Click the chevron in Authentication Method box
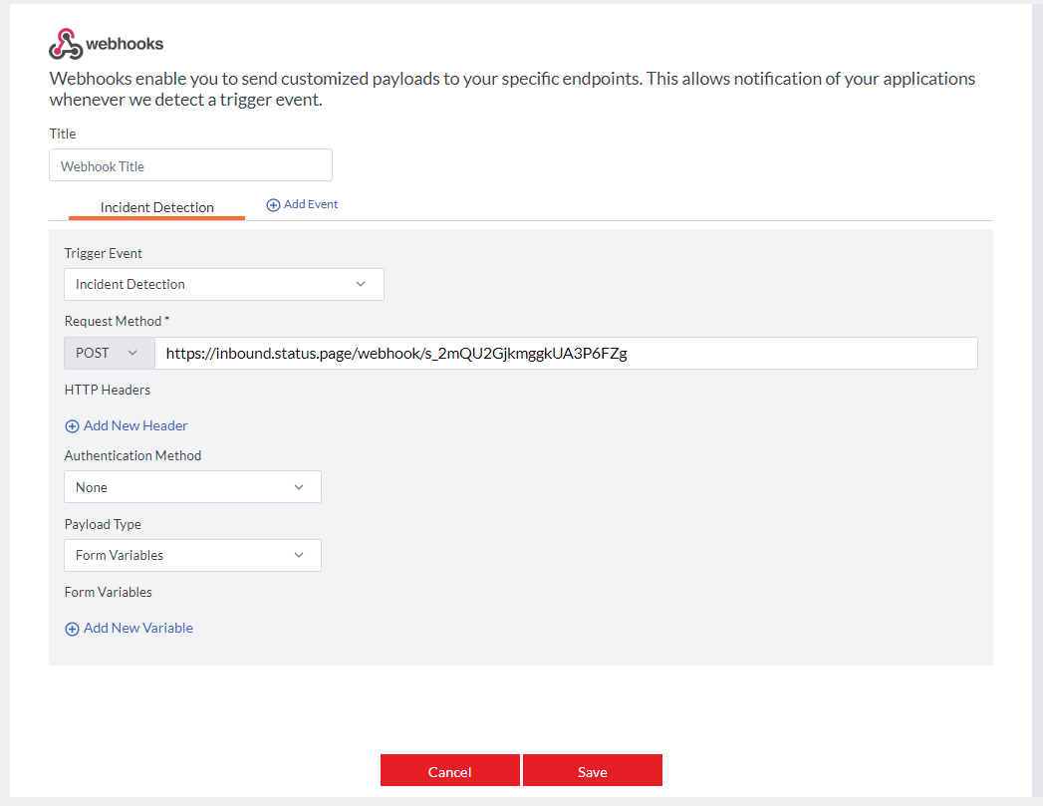 click(x=299, y=487)
